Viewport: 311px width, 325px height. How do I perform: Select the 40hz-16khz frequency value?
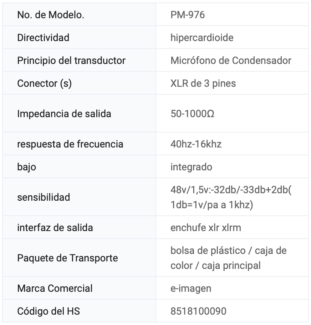pyautogui.click(x=196, y=144)
